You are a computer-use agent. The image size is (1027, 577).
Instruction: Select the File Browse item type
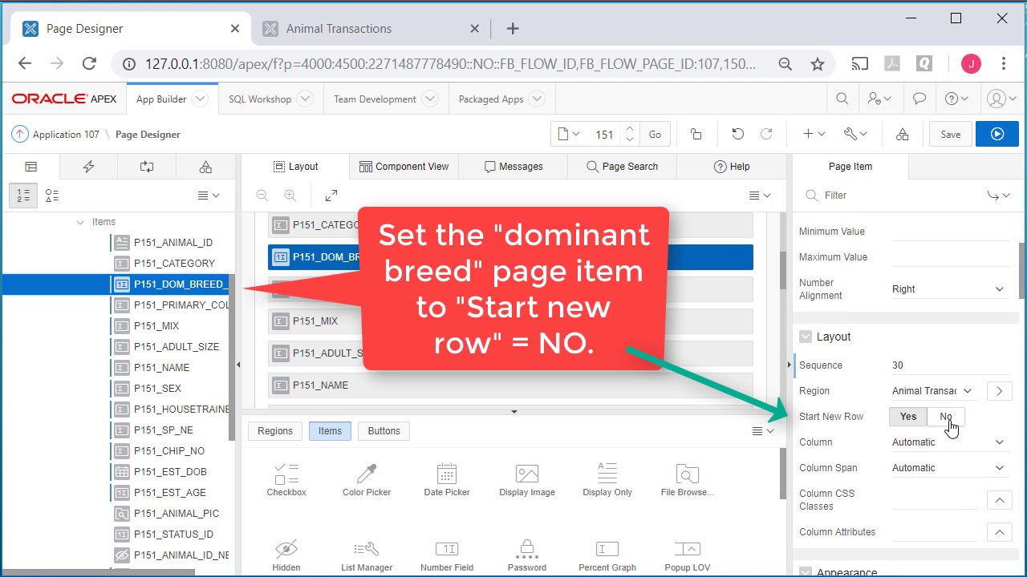click(688, 480)
